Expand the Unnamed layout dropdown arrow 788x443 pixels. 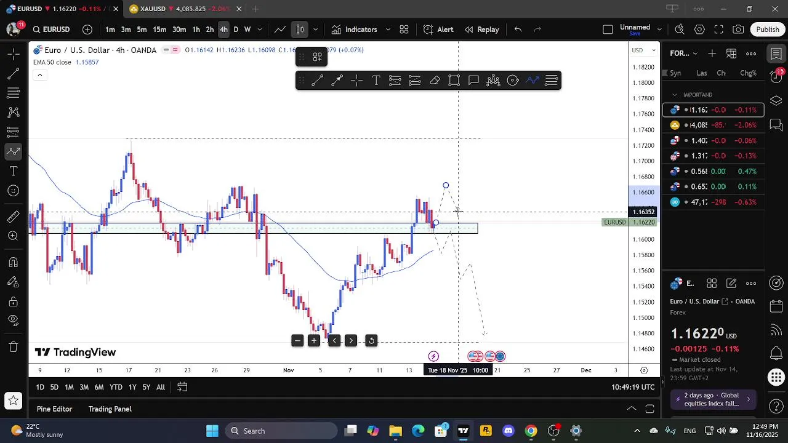pyautogui.click(x=659, y=30)
